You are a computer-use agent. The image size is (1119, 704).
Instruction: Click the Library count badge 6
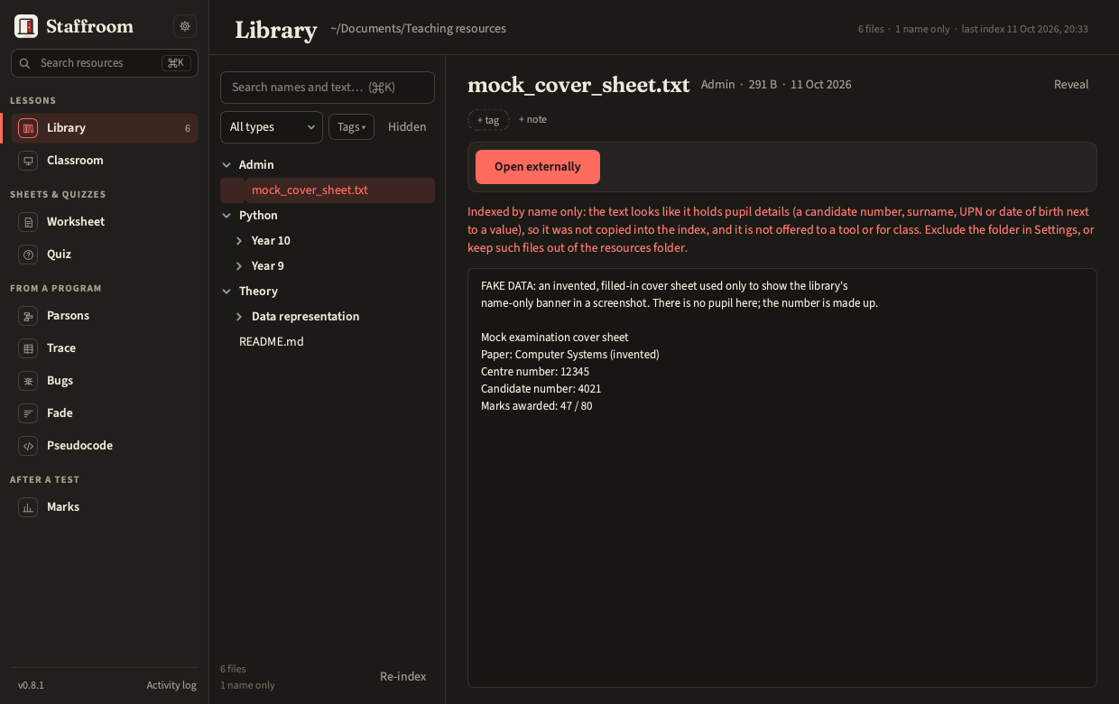click(x=188, y=128)
